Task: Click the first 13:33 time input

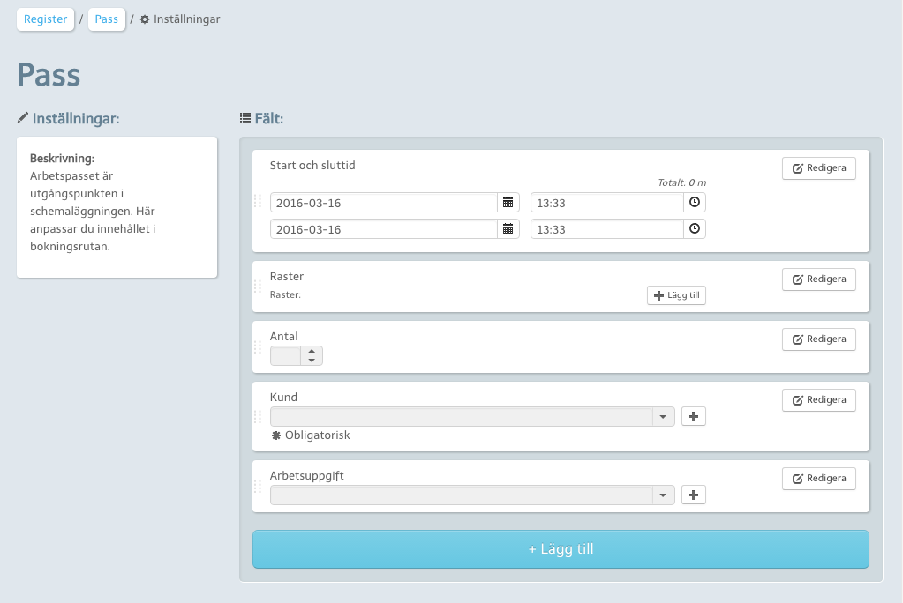Action: click(607, 203)
